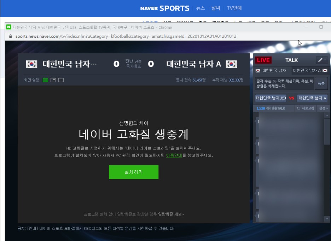Click the 대한민국 남자 A team name in the scoreboard

[193, 64]
